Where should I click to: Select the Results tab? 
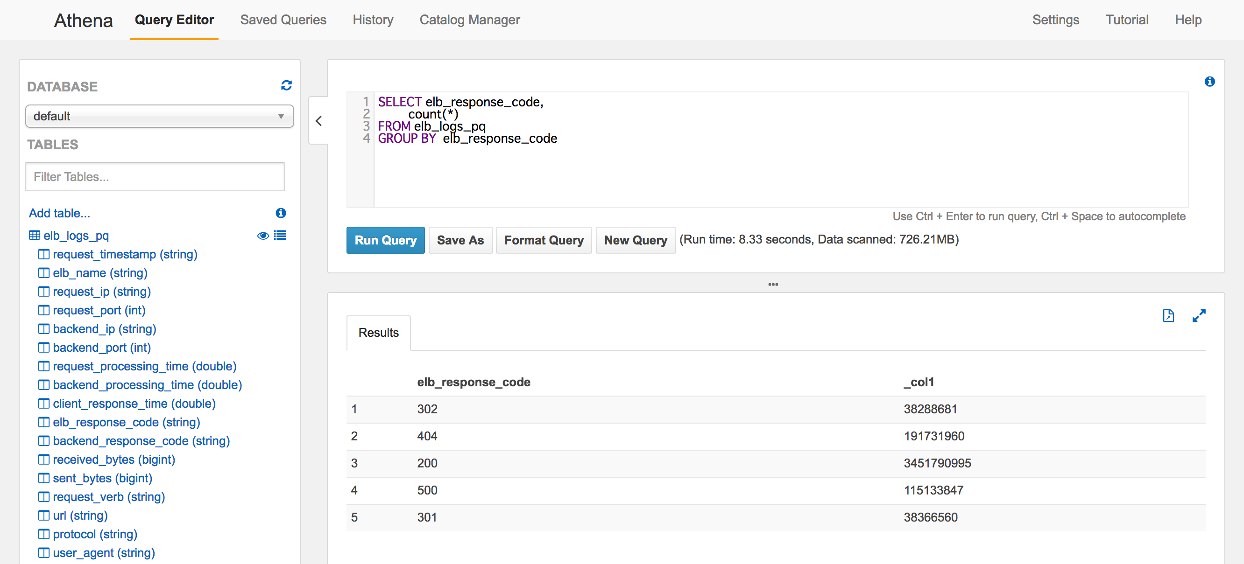[378, 333]
